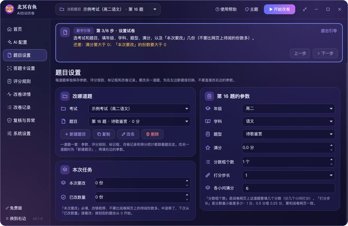Click the 已改数量 checkmark circle icon
348x226 pixels.
tap(63, 197)
